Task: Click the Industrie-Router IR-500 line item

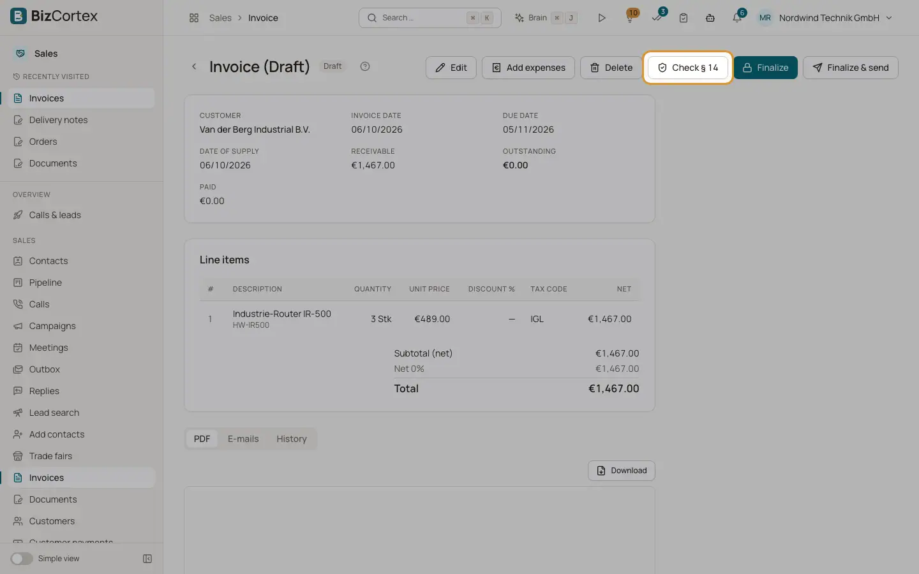Action: 419,319
